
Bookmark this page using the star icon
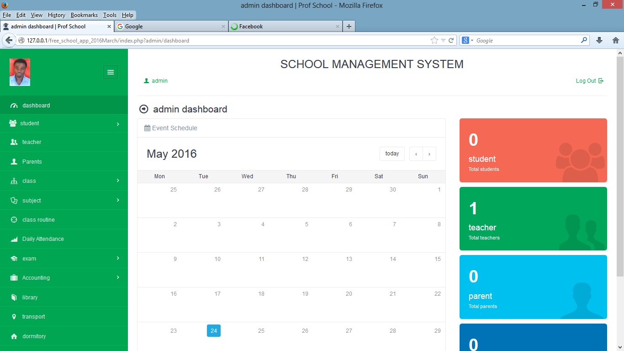tap(435, 40)
